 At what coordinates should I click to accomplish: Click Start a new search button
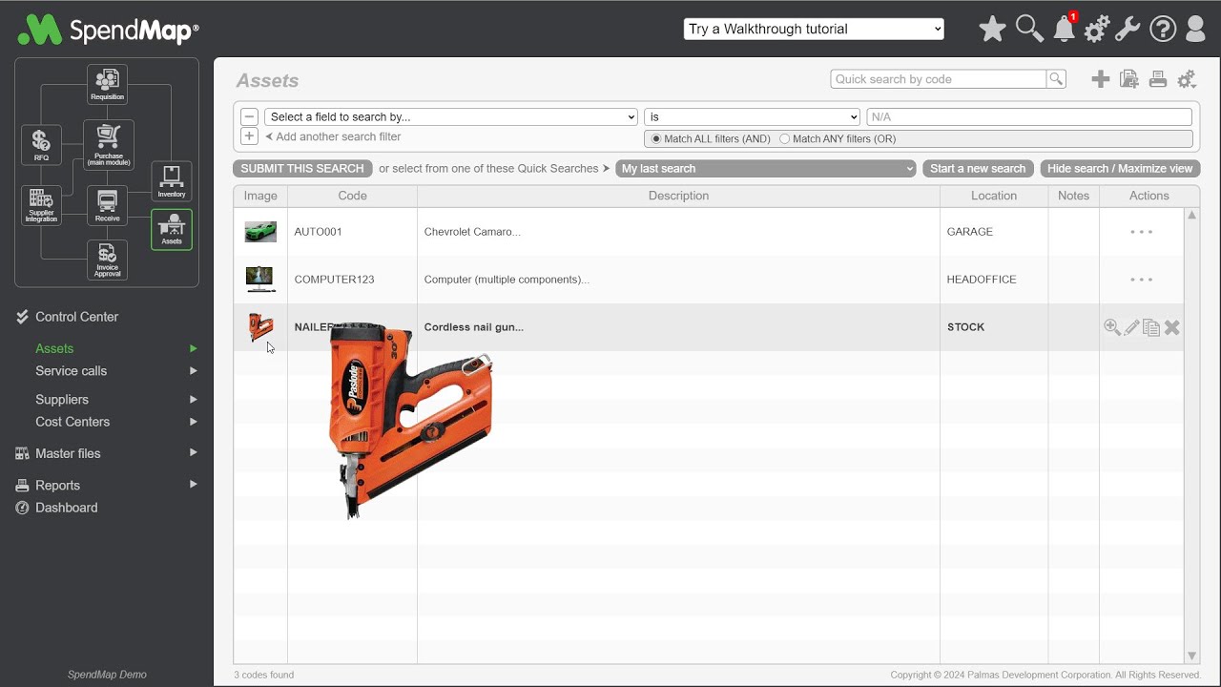[x=978, y=168]
